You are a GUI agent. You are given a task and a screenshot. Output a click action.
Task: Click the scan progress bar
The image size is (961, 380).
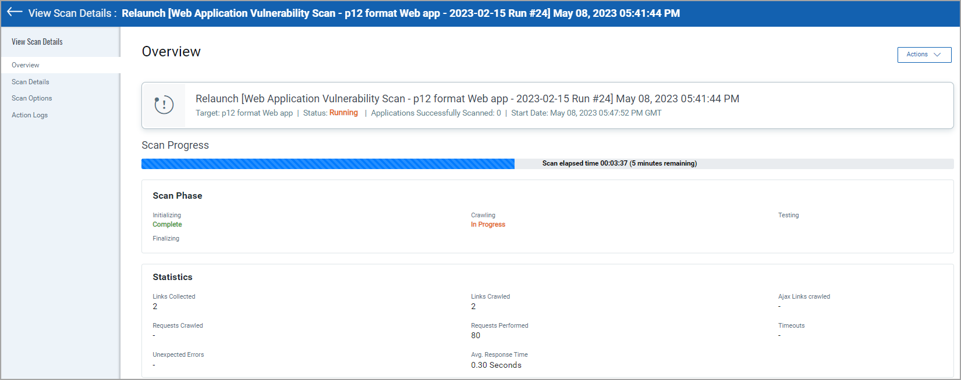(547, 164)
